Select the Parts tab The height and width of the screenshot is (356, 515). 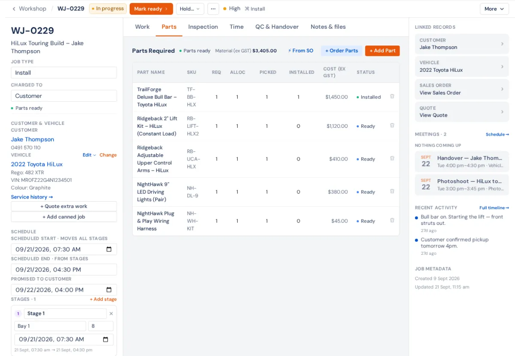169,27
